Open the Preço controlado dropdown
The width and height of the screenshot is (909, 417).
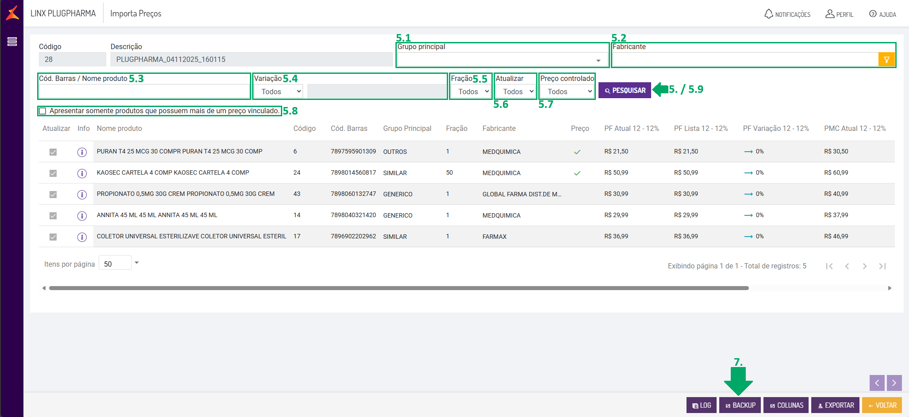tap(567, 92)
